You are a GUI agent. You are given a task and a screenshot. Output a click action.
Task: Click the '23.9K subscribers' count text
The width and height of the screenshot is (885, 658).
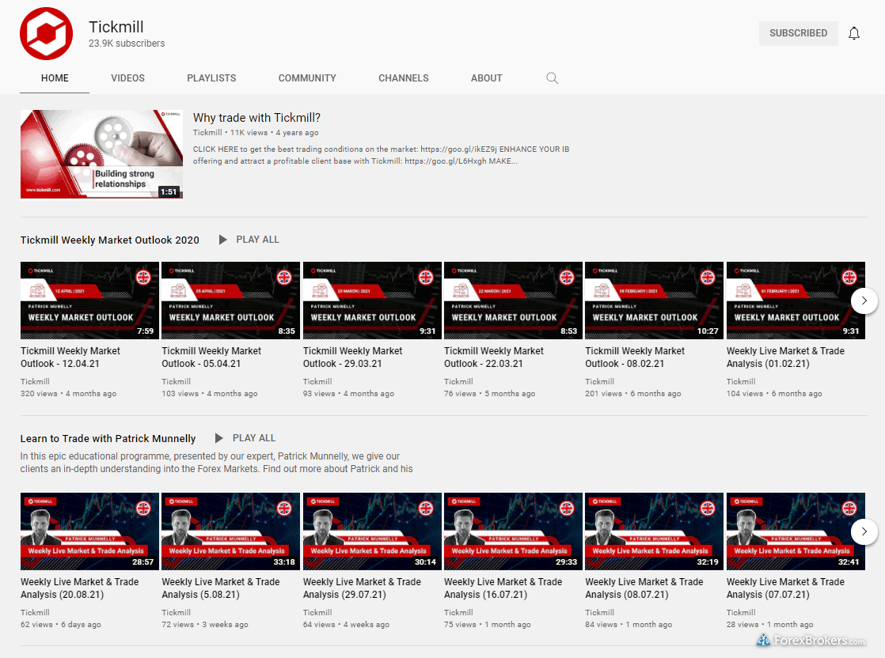coord(127,43)
